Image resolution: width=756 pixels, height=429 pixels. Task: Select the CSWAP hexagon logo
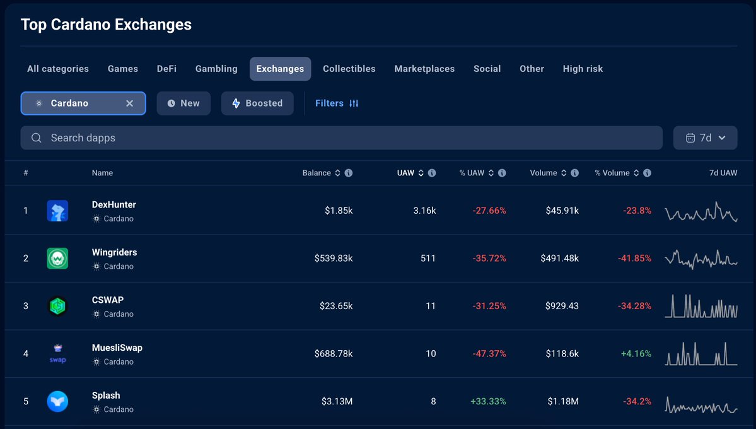tap(57, 306)
